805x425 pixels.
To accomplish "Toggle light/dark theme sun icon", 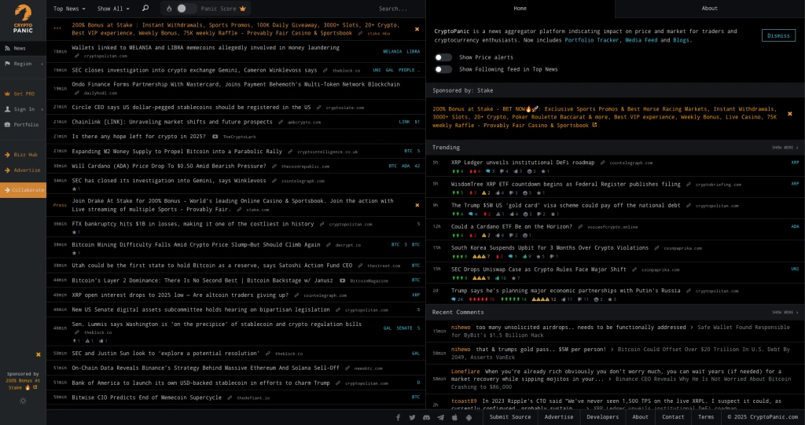I will click(x=23, y=401).
